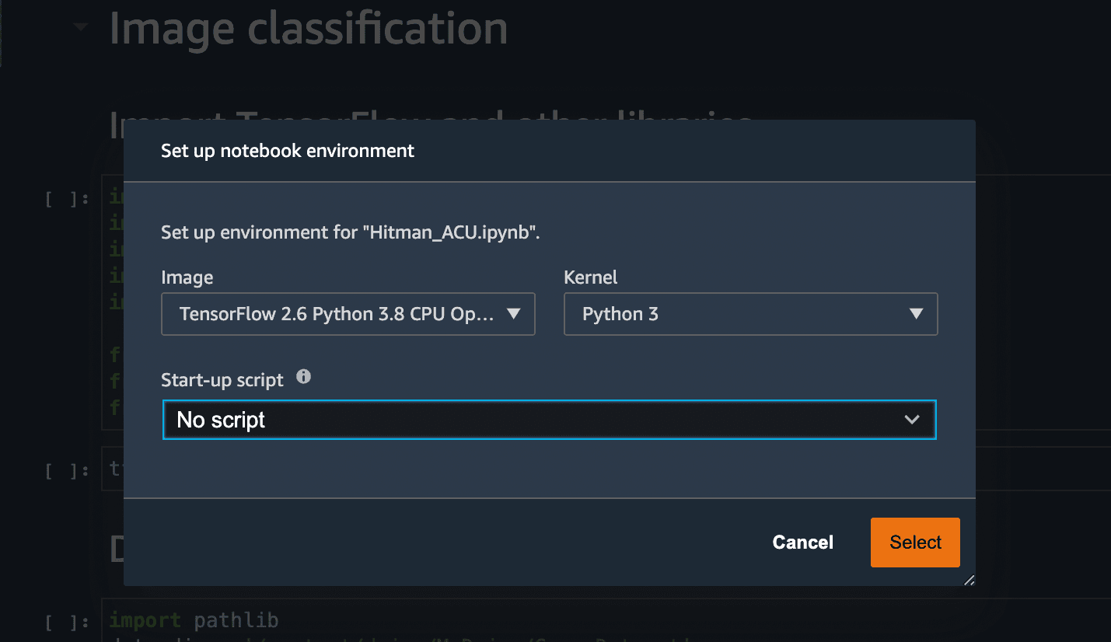Expand the No script start-up dropdown
This screenshot has width=1111, height=642.
pyautogui.click(x=550, y=420)
